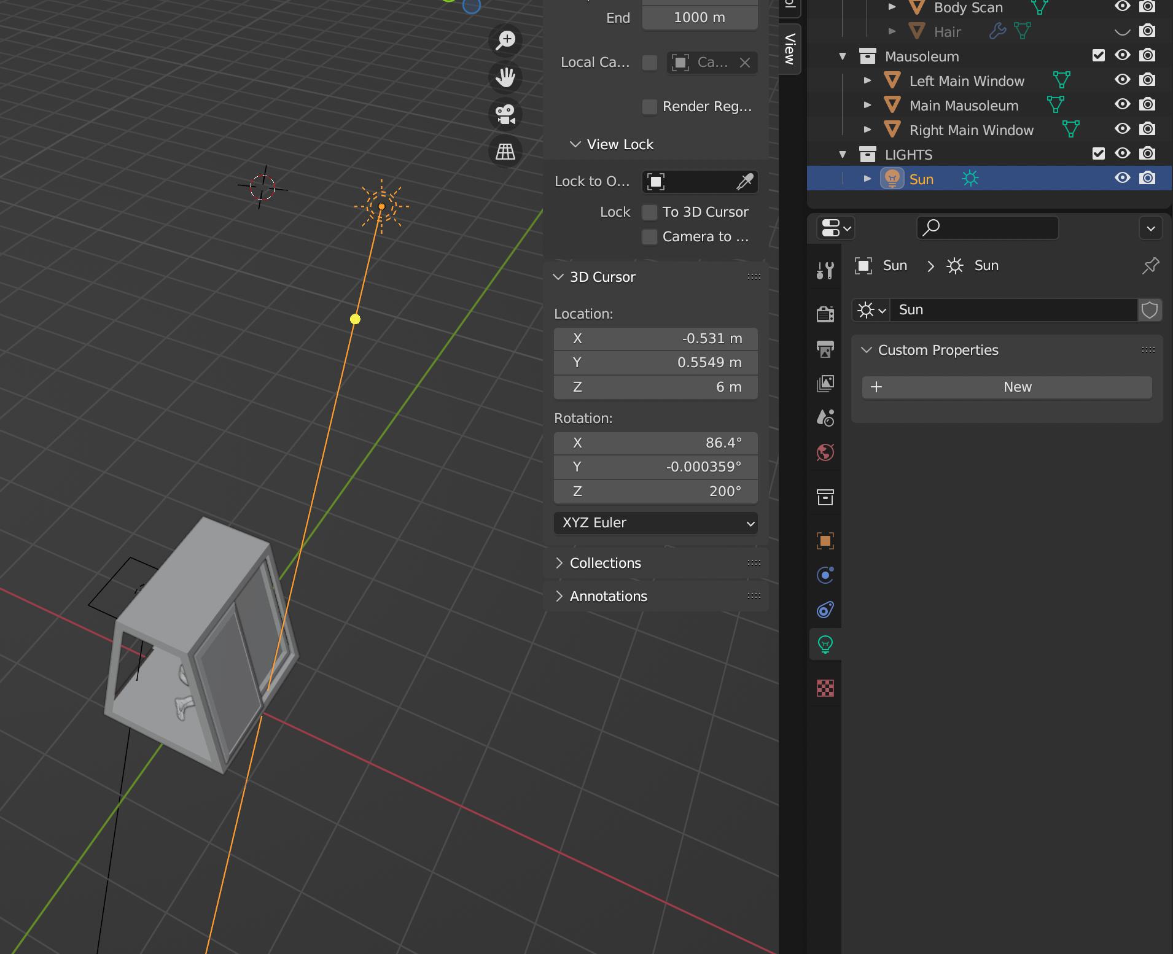Collapse the Mausoleum collection tree
The image size is (1173, 954).
[x=843, y=56]
